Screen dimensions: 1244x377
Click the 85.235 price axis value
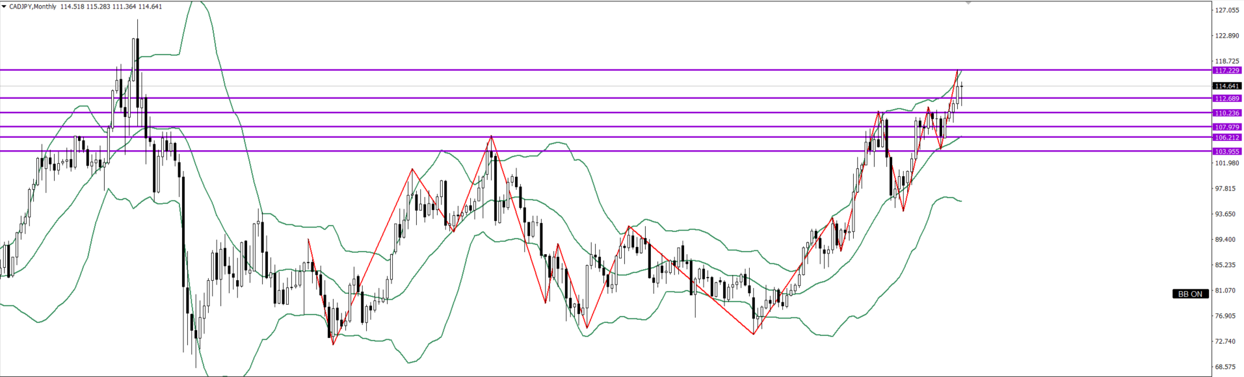click(1227, 265)
